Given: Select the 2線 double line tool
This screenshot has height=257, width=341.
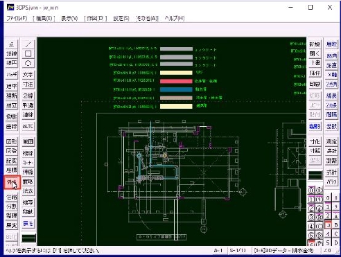Looking at the screenshot, I should tap(28, 96).
